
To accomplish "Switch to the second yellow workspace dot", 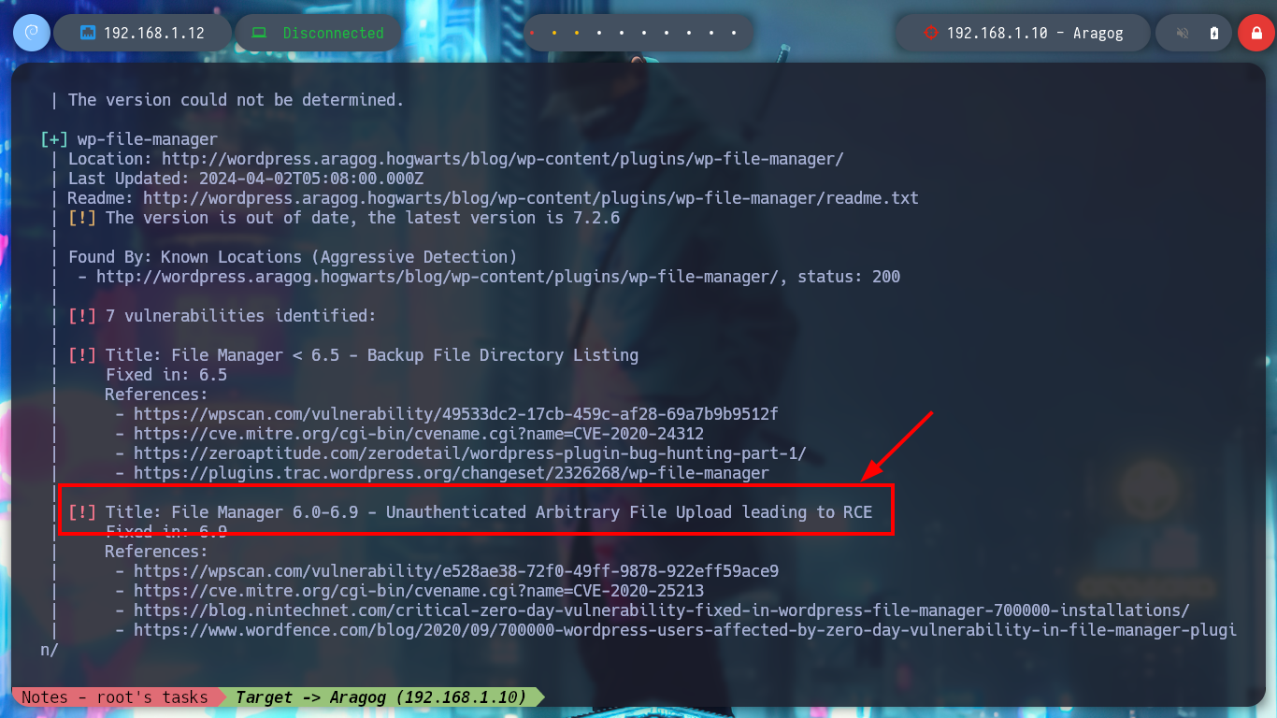I will pyautogui.click(x=554, y=33).
